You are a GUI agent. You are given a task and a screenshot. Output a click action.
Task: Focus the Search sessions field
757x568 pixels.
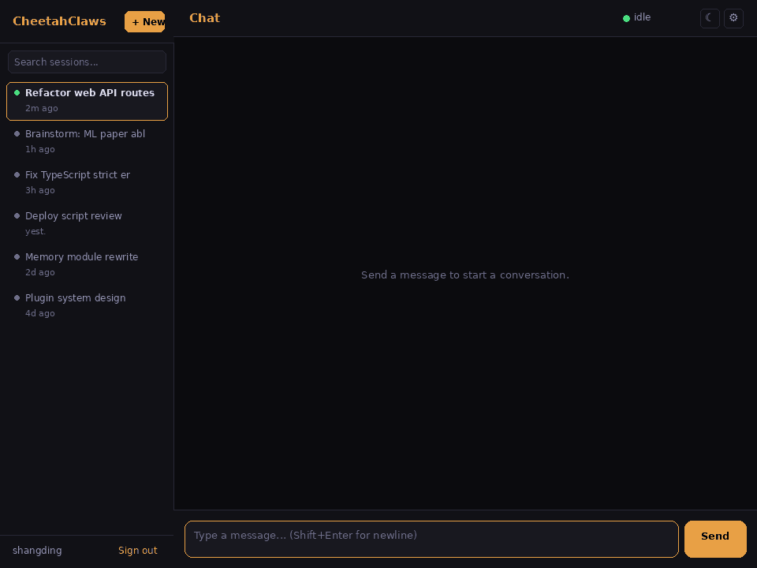click(x=87, y=62)
